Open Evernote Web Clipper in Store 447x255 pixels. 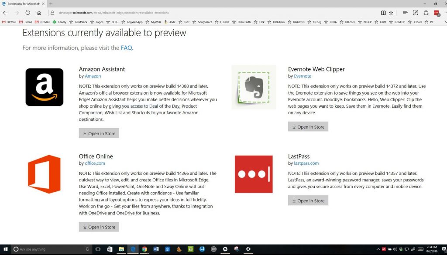click(x=308, y=127)
